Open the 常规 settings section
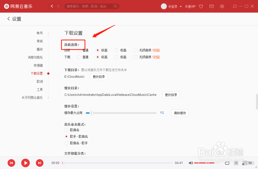The height and width of the screenshot is (169, 258). (40, 41)
